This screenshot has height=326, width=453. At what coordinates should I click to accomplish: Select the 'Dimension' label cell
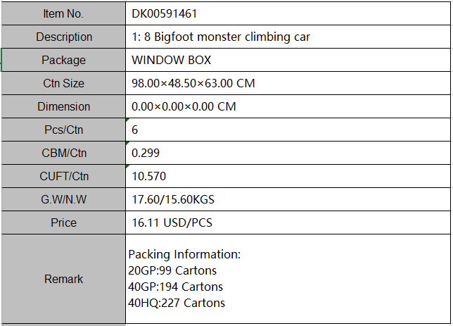pos(63,106)
